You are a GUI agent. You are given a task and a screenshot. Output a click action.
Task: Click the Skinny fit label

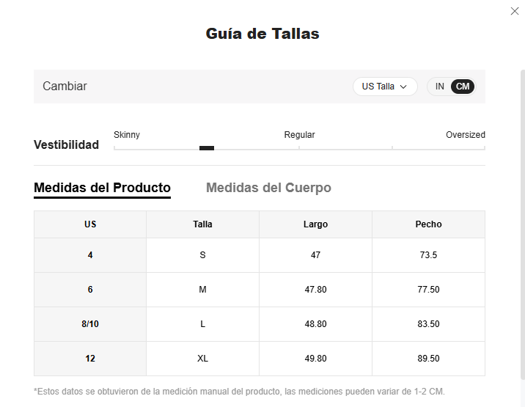(127, 135)
